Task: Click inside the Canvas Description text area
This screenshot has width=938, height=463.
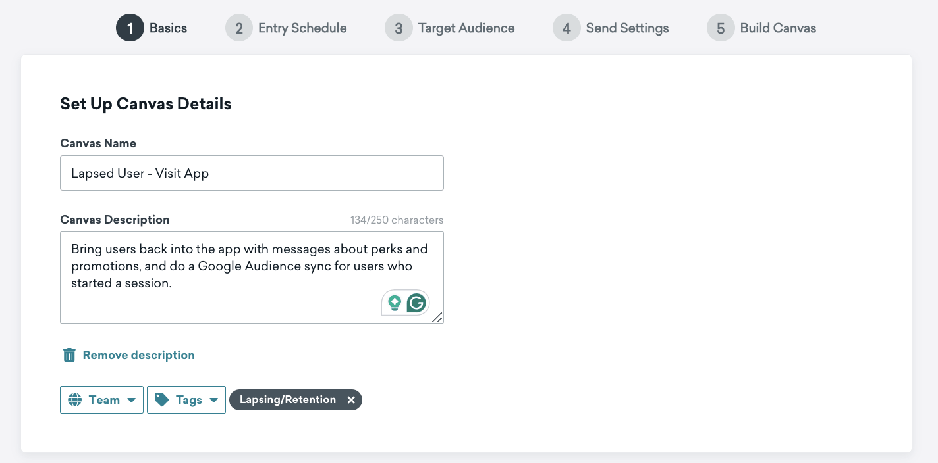Action: pos(252,278)
